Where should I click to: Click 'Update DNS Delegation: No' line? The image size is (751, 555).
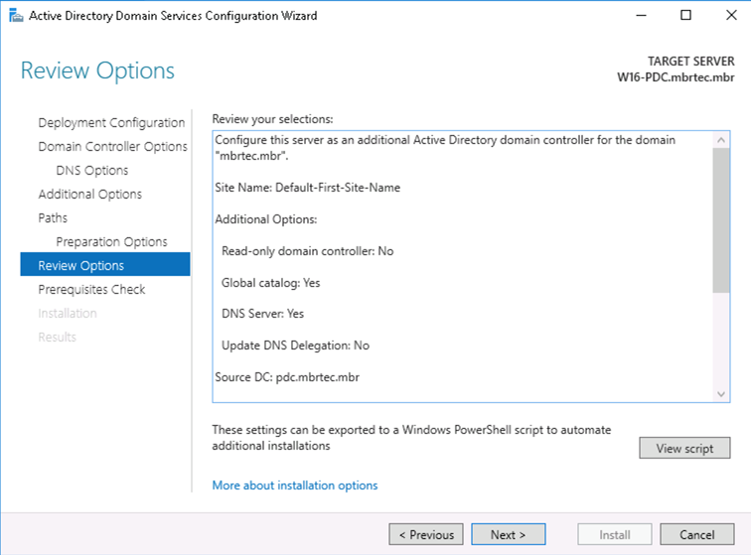295,346
